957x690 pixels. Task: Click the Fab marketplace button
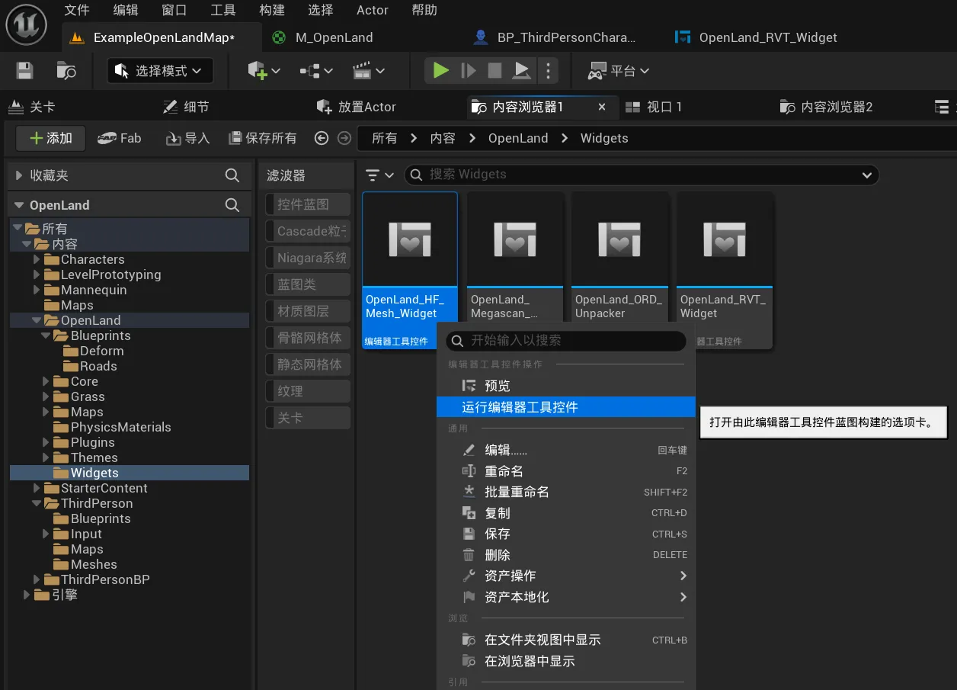click(120, 138)
